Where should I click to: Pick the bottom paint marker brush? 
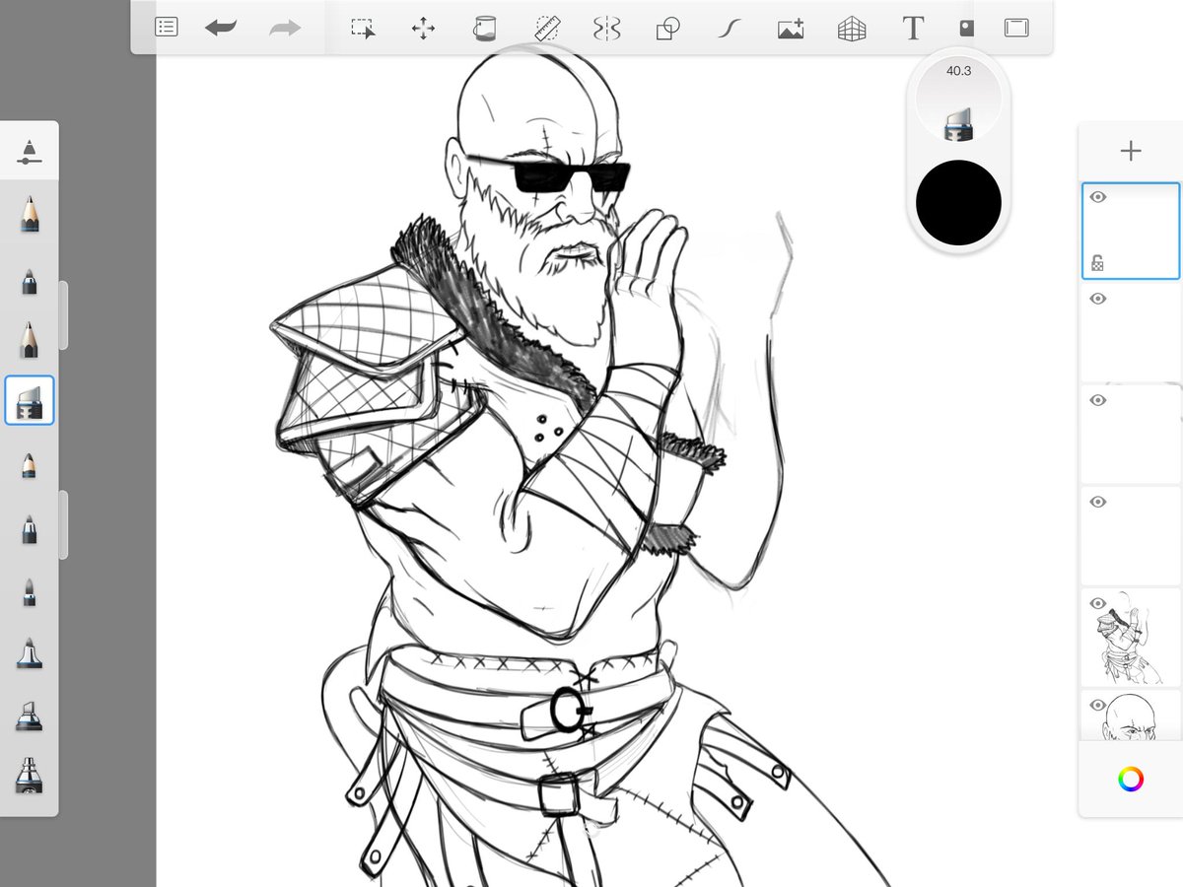tap(30, 775)
